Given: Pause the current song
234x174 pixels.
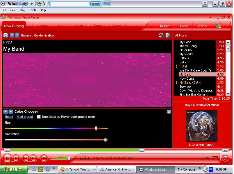Looking at the screenshot, I should tap(7, 158).
